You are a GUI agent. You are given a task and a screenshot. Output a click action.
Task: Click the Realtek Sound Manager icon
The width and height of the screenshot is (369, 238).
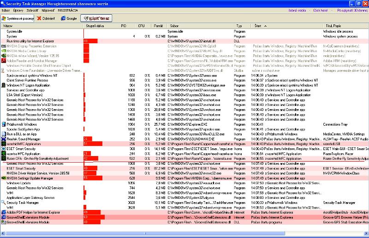point(4,139)
